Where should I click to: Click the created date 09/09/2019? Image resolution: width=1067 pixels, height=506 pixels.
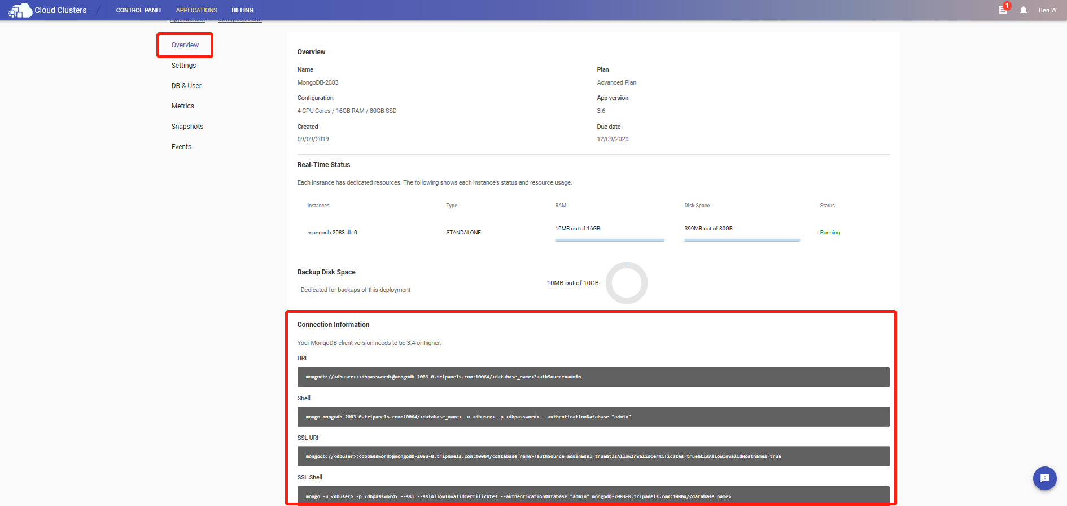[x=313, y=139]
